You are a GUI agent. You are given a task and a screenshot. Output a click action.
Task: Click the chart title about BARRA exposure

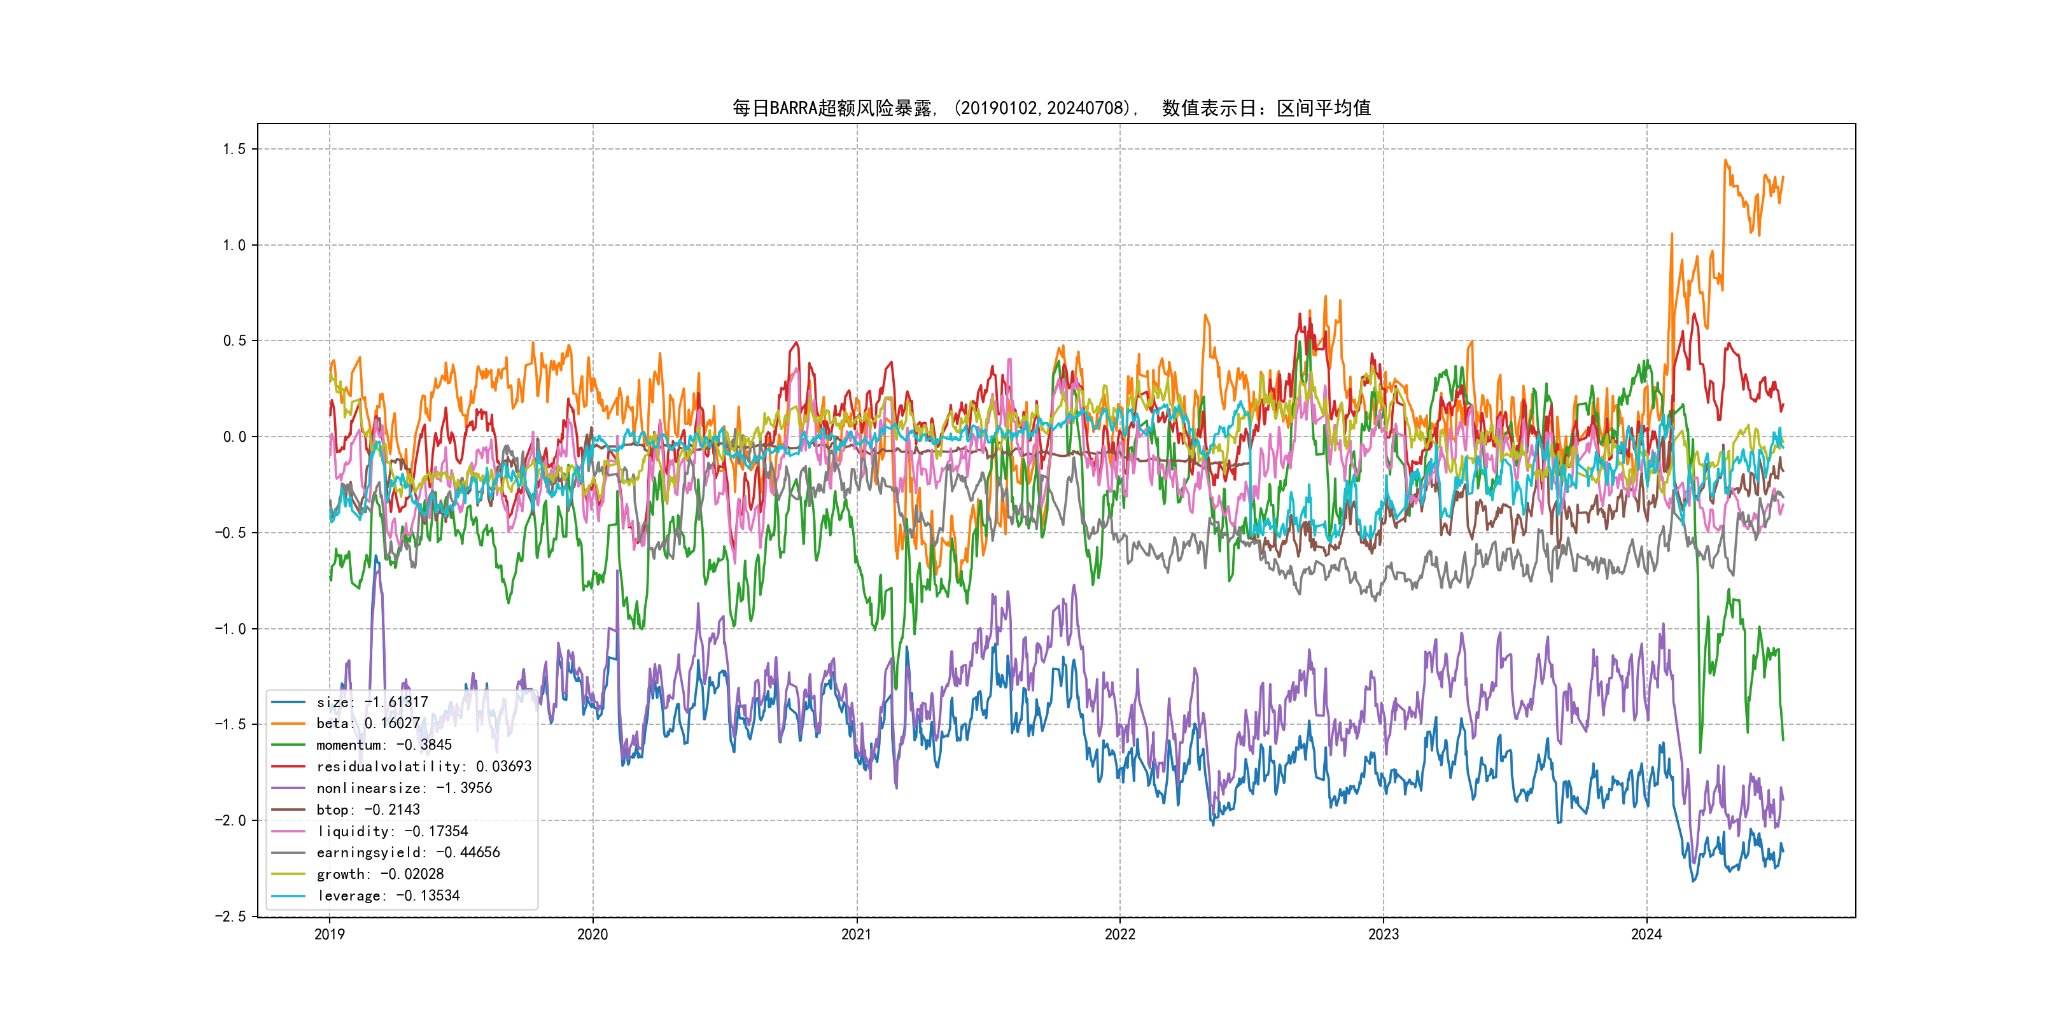pyautogui.click(x=1051, y=108)
